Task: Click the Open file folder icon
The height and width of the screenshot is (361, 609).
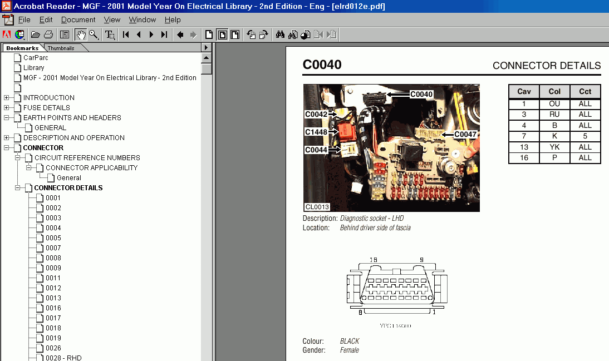Action: tap(35, 35)
